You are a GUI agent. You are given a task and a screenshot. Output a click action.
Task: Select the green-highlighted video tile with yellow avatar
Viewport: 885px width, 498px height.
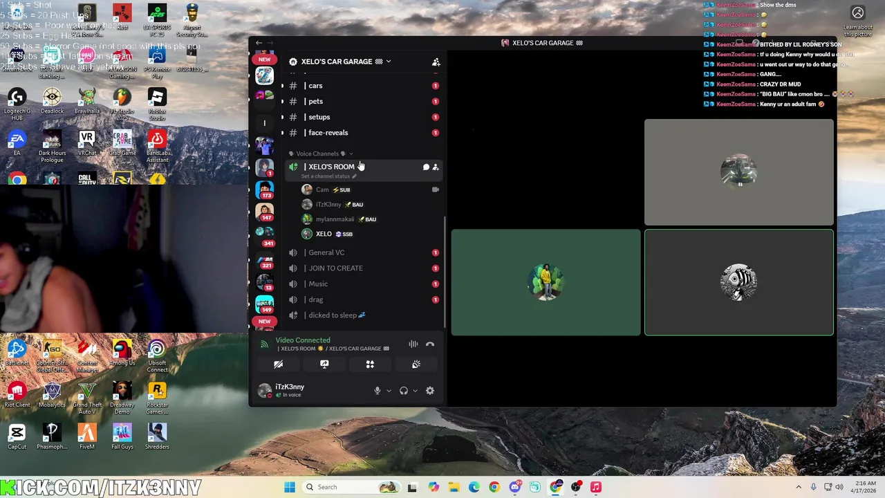coord(546,282)
